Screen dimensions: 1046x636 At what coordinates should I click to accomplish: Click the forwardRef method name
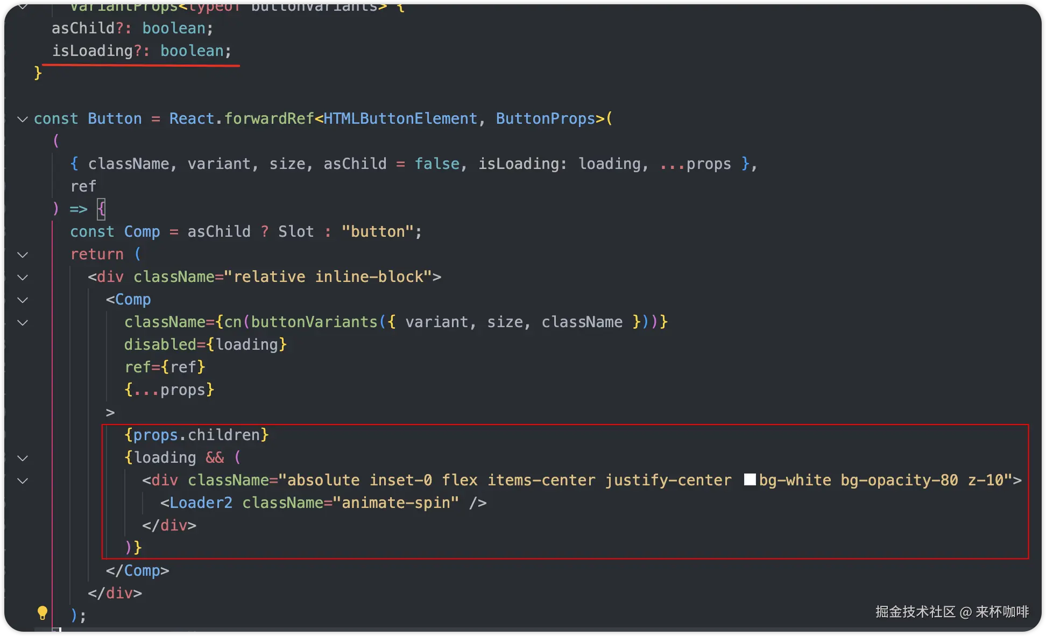[x=268, y=118]
